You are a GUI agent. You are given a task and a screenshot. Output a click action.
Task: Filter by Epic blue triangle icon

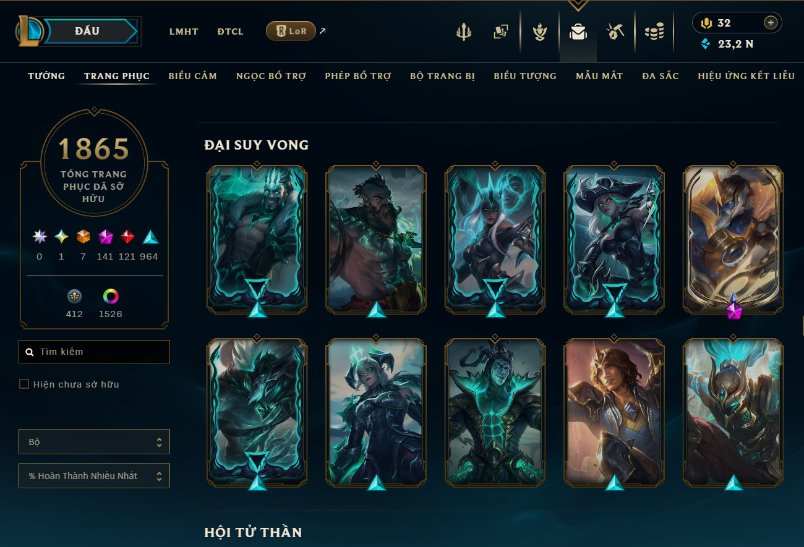click(x=150, y=237)
